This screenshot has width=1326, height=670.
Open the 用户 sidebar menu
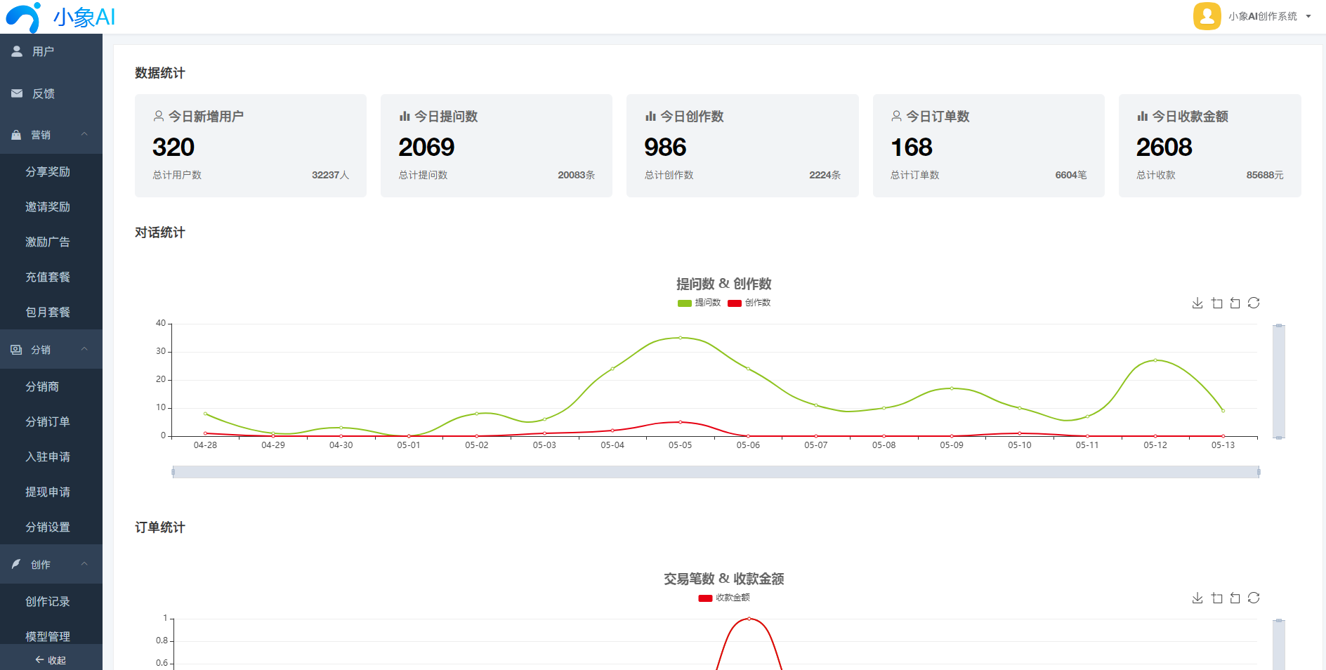[51, 51]
